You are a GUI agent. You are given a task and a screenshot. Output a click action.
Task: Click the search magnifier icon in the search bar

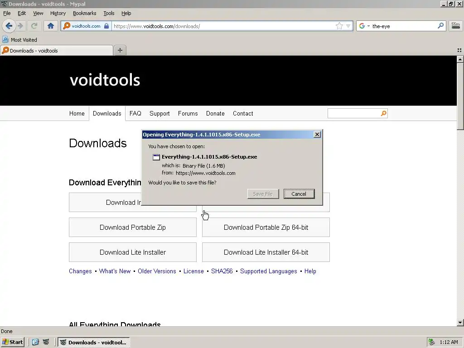coord(440,26)
